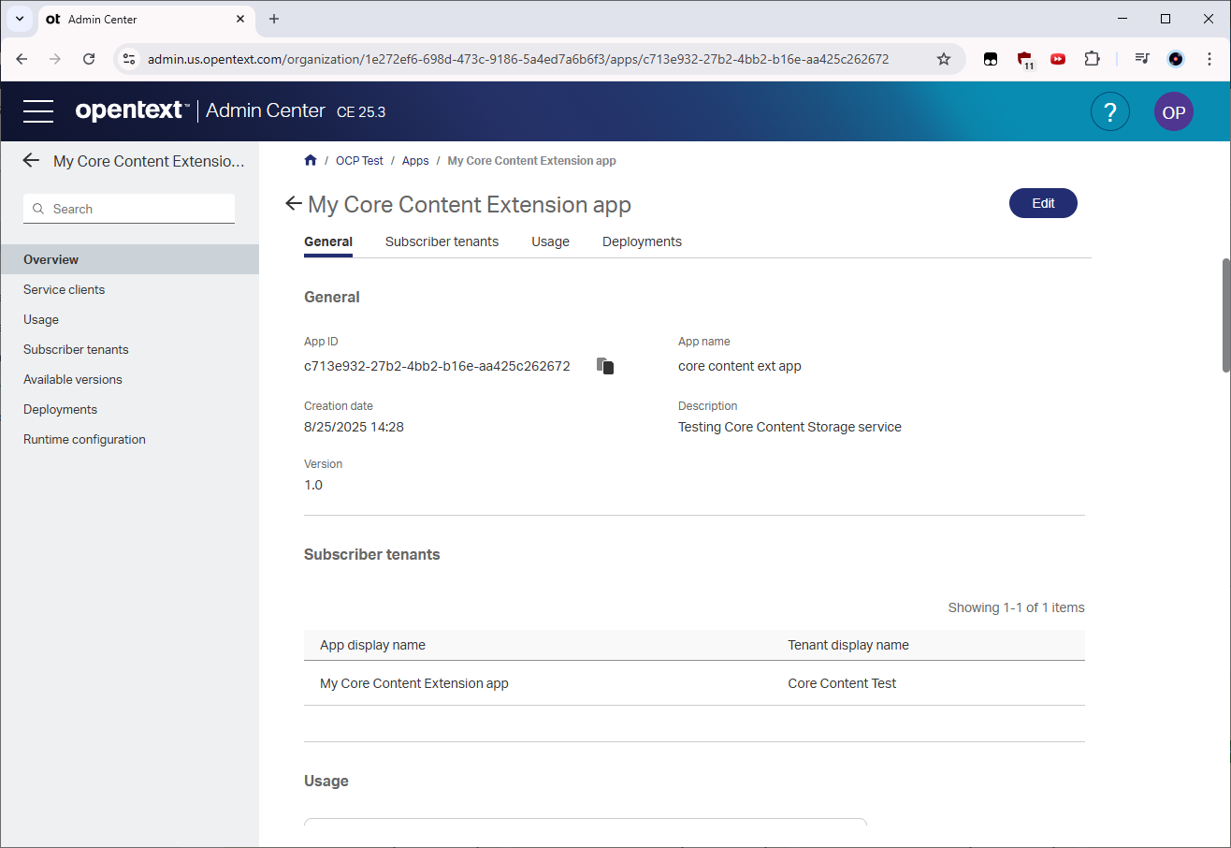Screen dimensions: 1231x848
Task: Open browser extensions puzzle icon
Action: 1092,59
